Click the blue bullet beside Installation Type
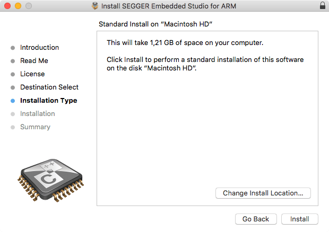Viewport: 329px width, 232px height. 13,101
